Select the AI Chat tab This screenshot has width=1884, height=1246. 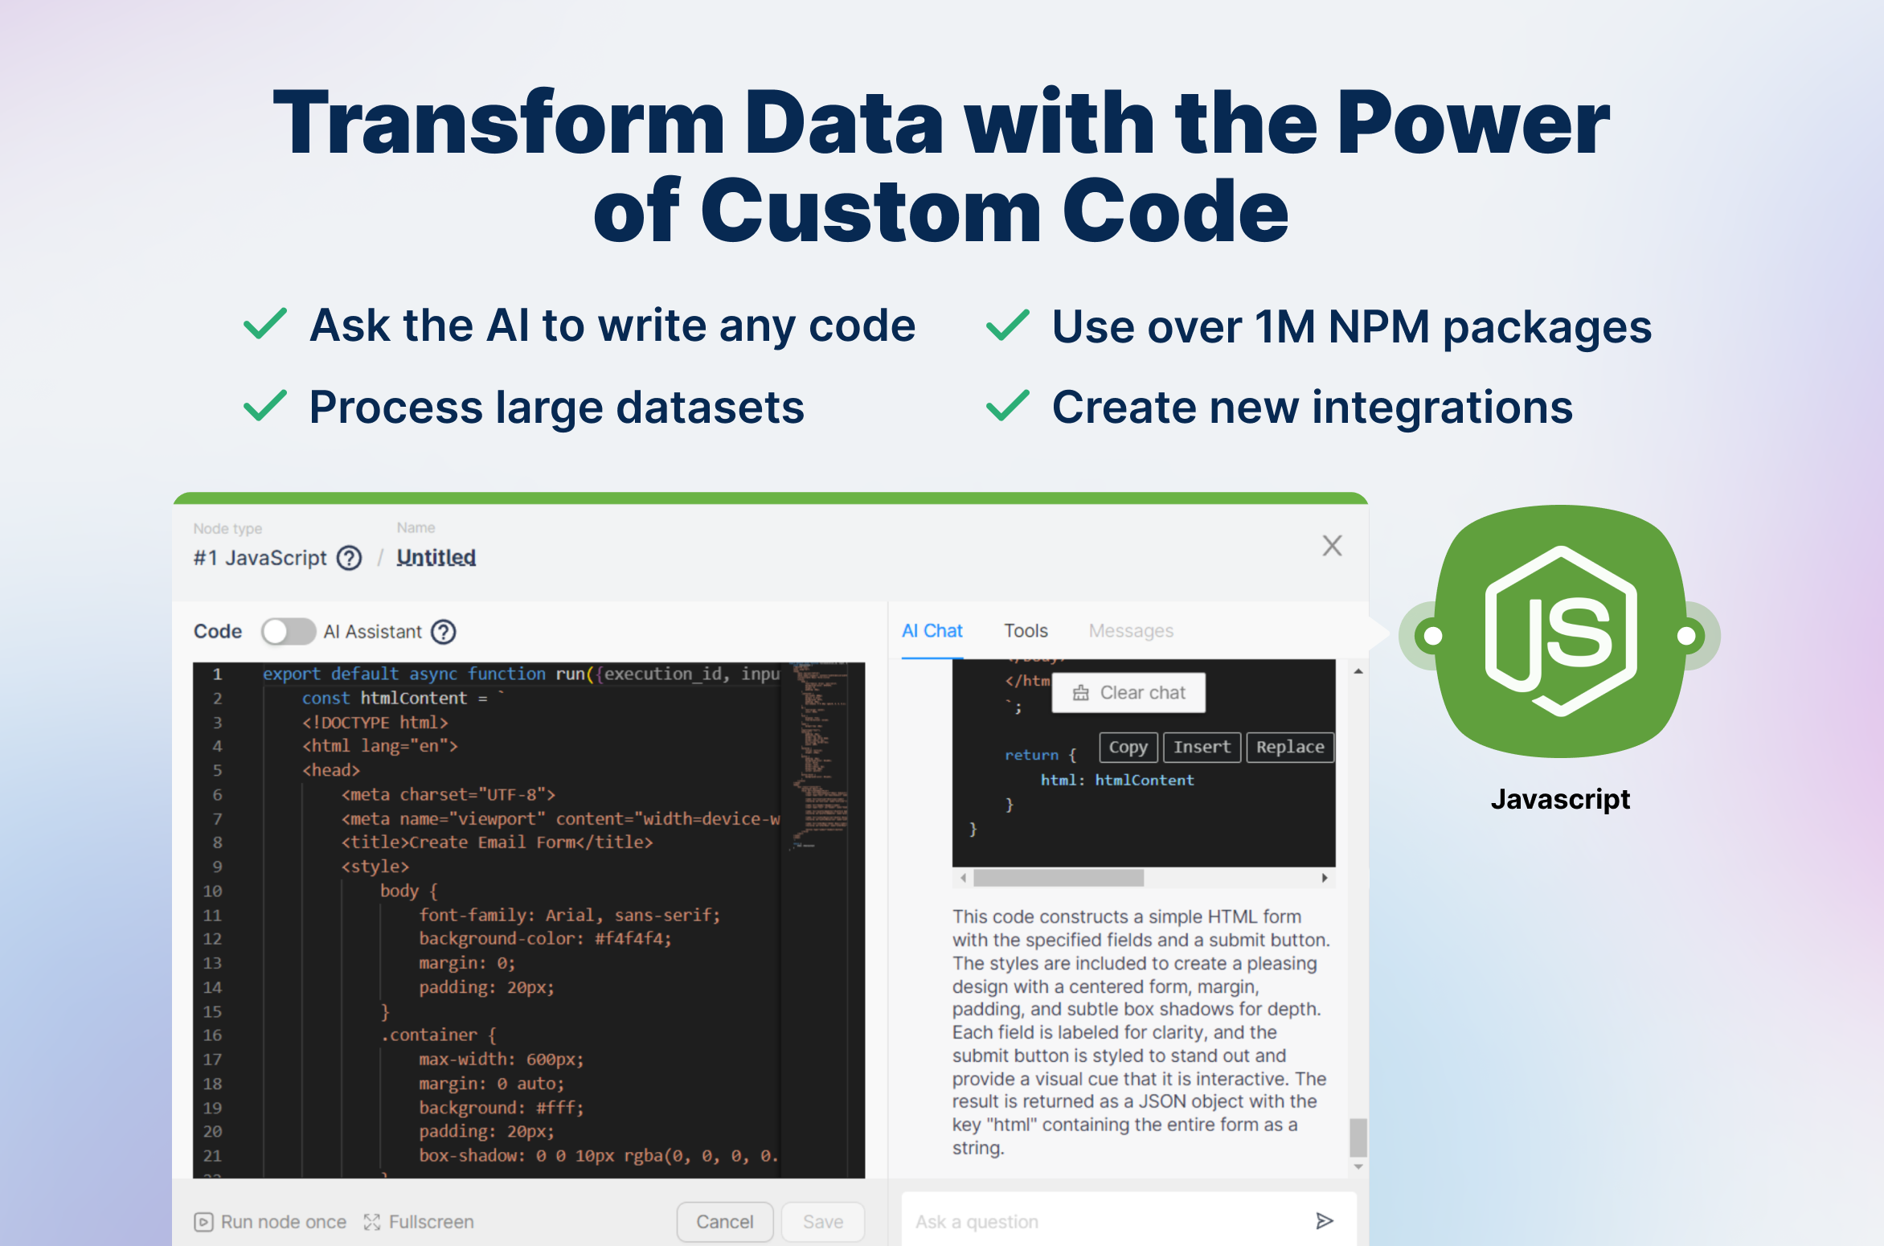point(932,631)
